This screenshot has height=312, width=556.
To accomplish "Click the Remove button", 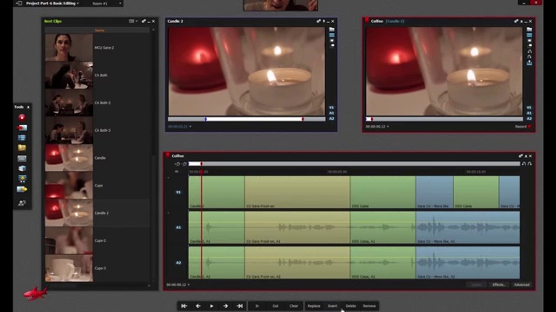I will pyautogui.click(x=369, y=306).
